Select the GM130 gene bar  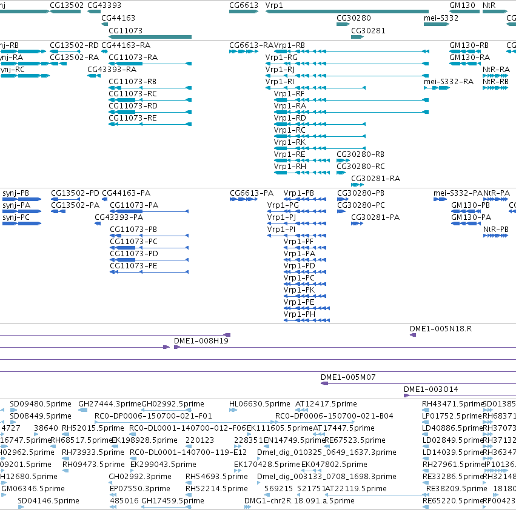click(x=464, y=12)
